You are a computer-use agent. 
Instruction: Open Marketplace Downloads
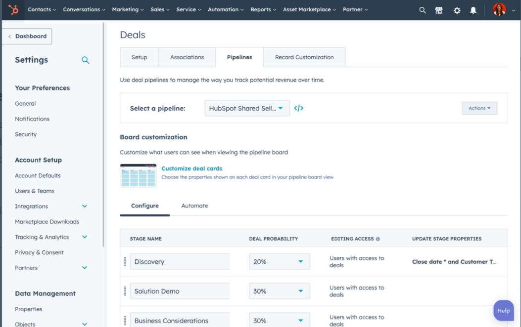(47, 221)
